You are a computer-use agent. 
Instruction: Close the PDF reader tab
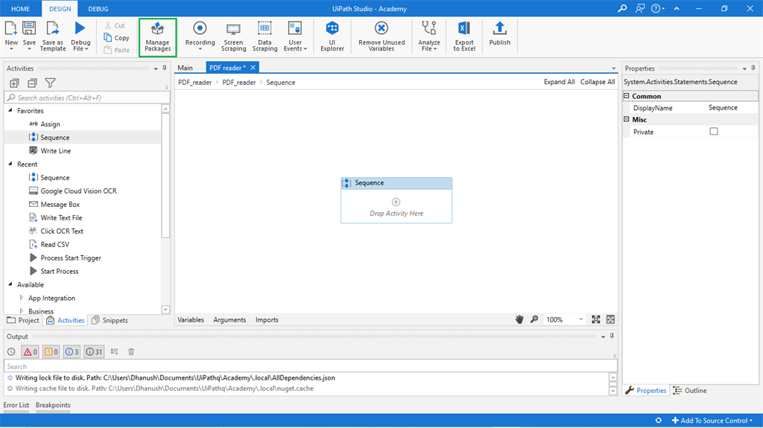[253, 68]
